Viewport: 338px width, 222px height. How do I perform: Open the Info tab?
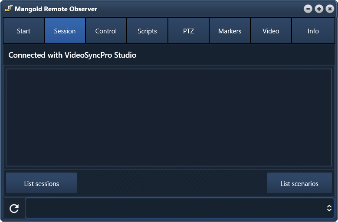click(313, 31)
